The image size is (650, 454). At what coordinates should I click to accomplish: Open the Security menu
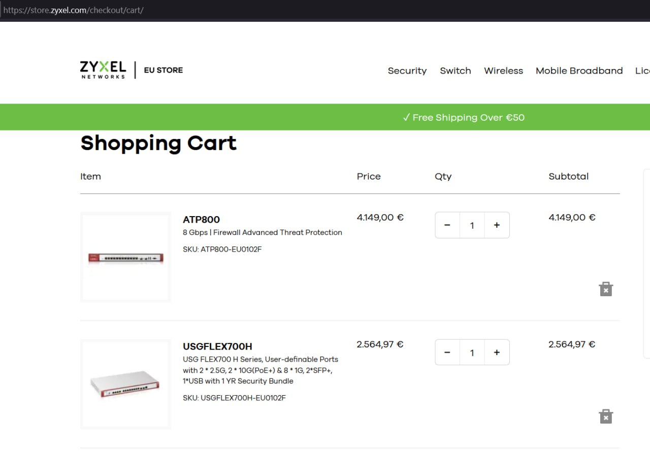coord(407,71)
